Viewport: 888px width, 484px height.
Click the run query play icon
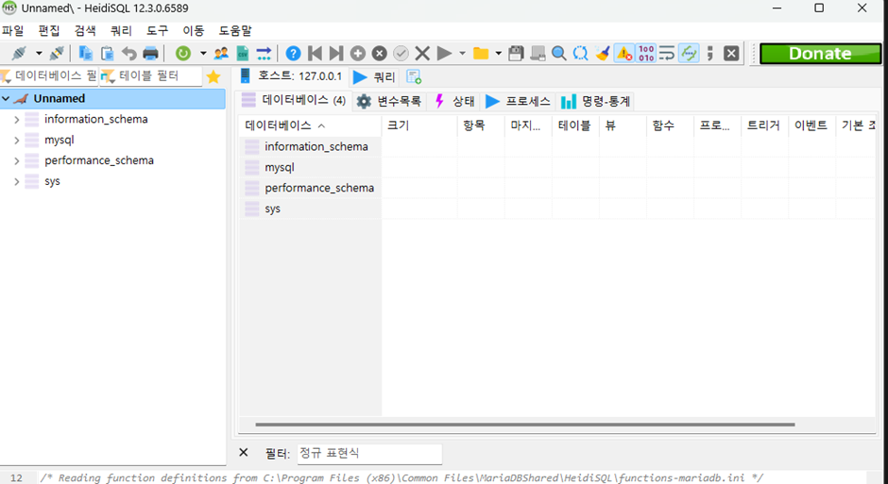click(445, 53)
